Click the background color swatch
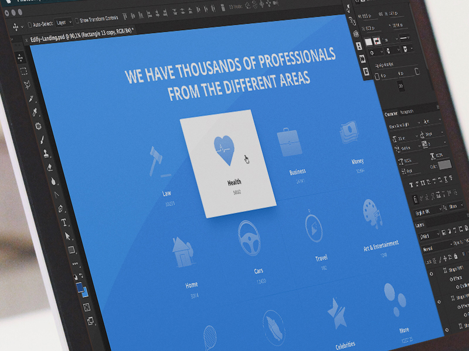Viewport: 469px width, 351px height. (x=86, y=292)
